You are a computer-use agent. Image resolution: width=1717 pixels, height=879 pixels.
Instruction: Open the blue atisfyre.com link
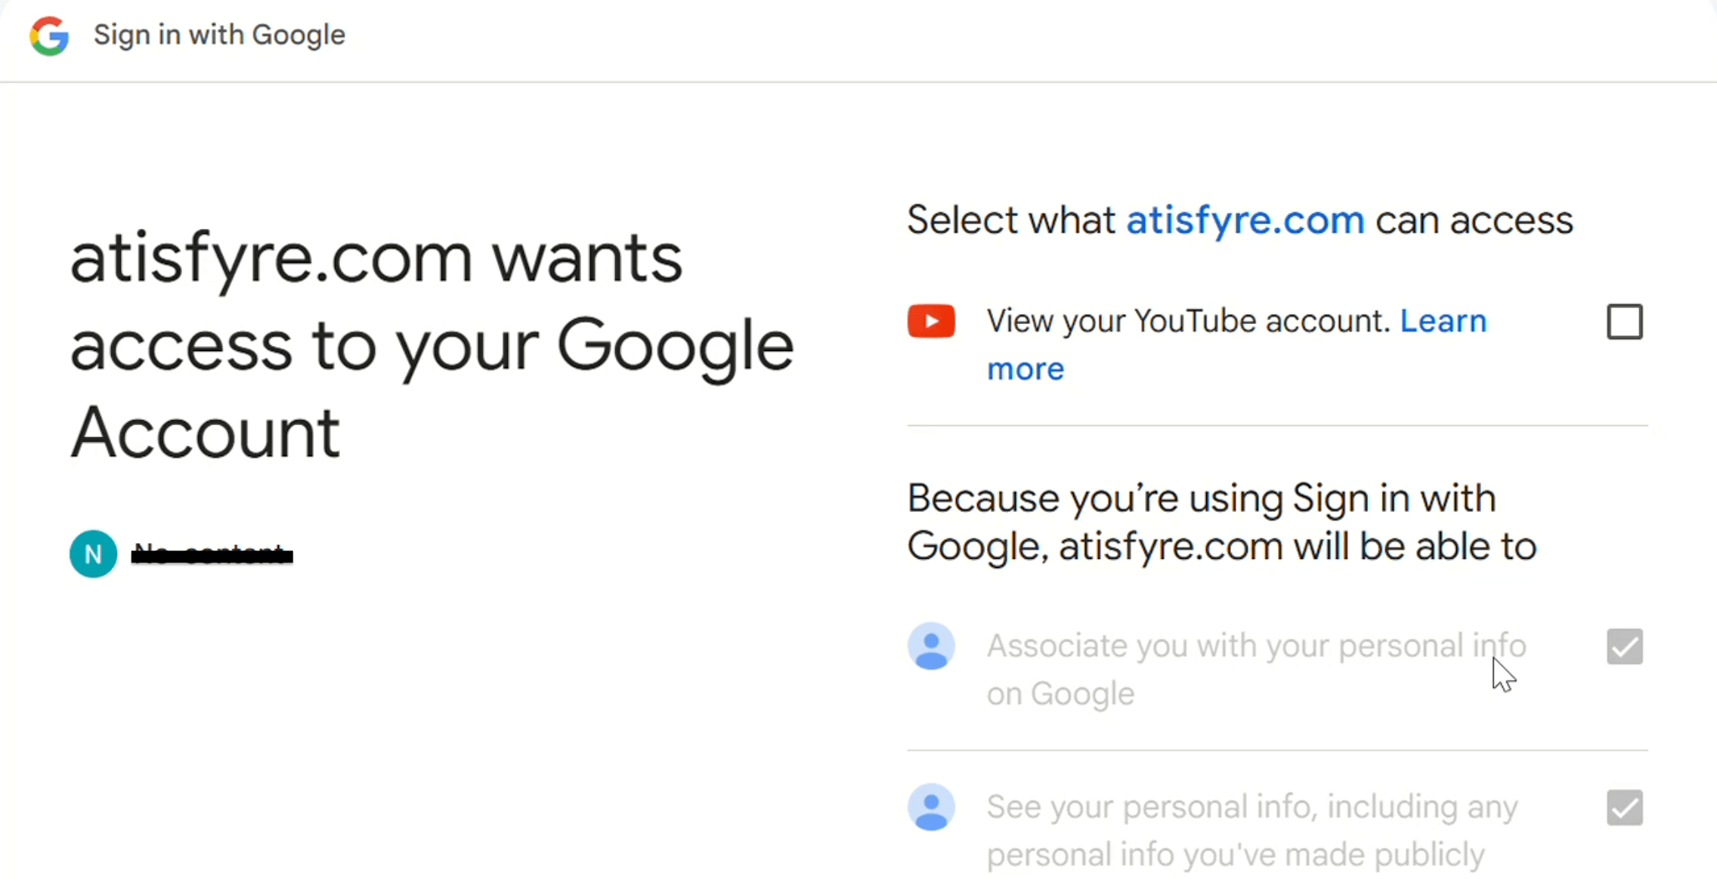(1245, 221)
